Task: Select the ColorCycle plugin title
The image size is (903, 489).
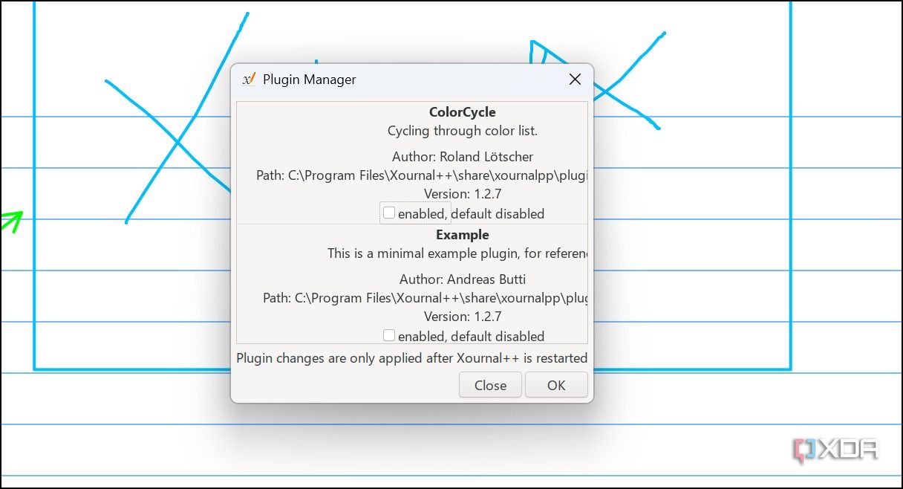Action: (x=462, y=113)
